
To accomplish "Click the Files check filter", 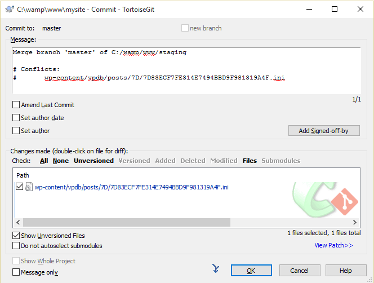I will (250, 161).
